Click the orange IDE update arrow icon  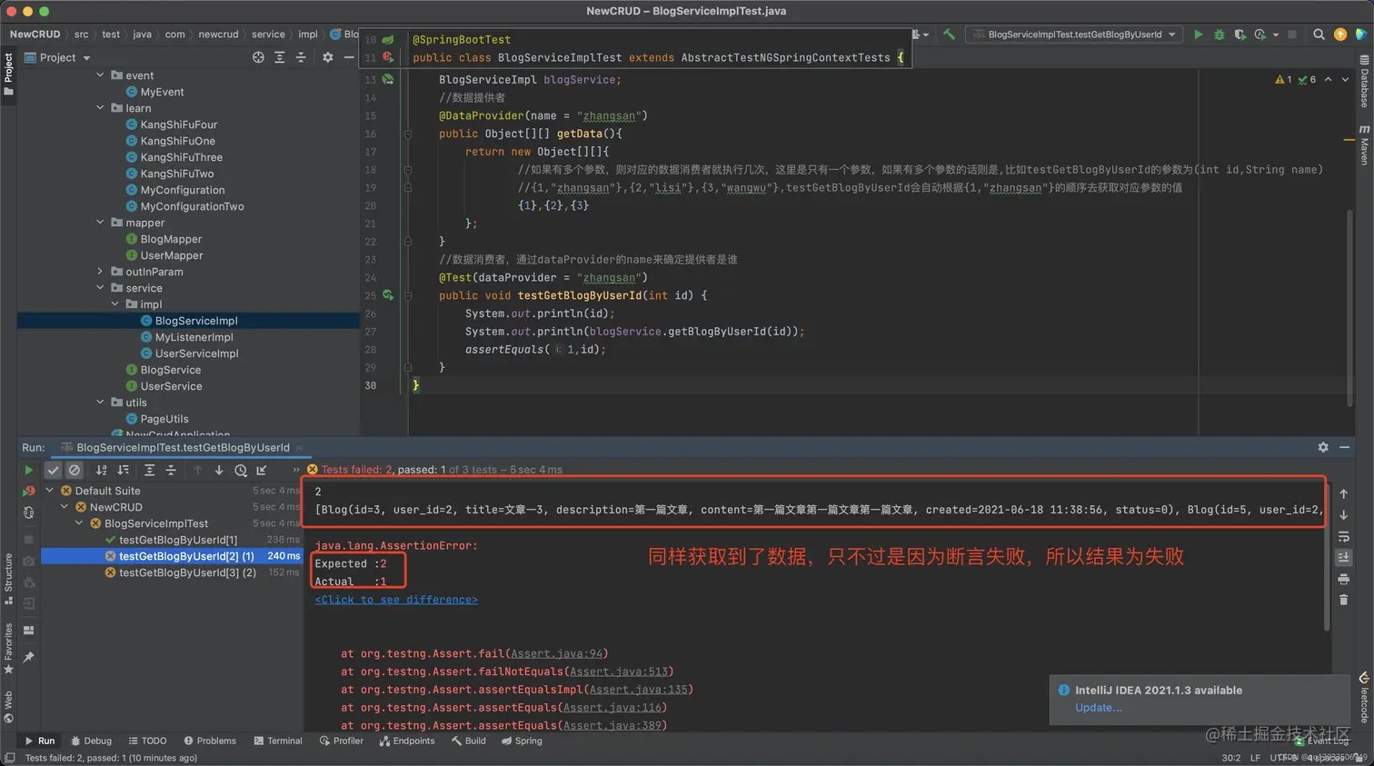pos(1340,35)
